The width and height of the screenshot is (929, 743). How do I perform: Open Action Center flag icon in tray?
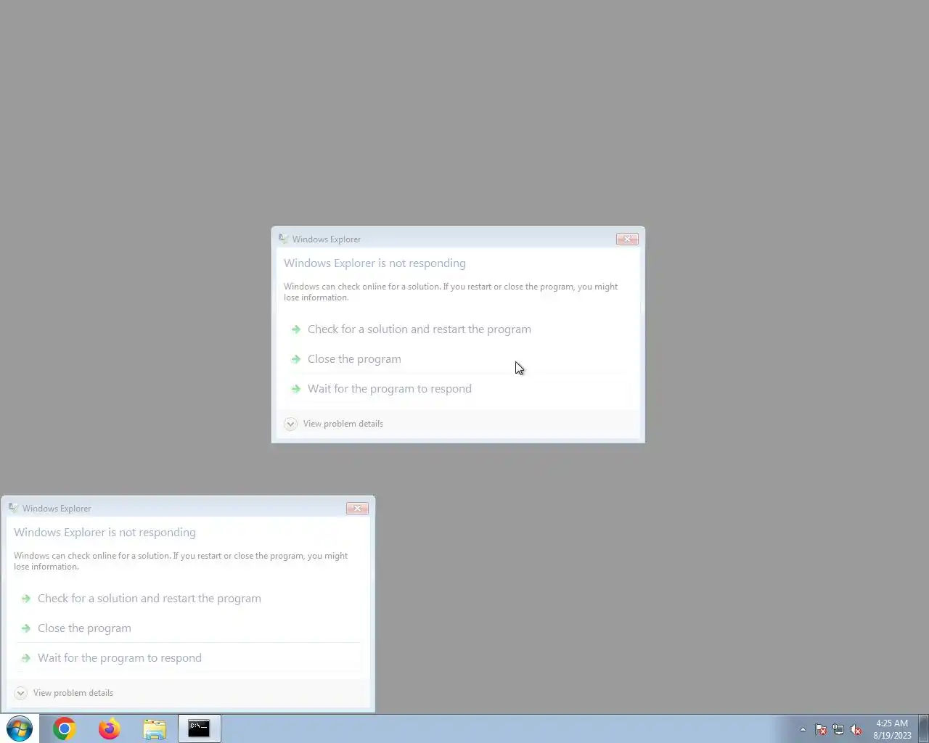tap(821, 729)
